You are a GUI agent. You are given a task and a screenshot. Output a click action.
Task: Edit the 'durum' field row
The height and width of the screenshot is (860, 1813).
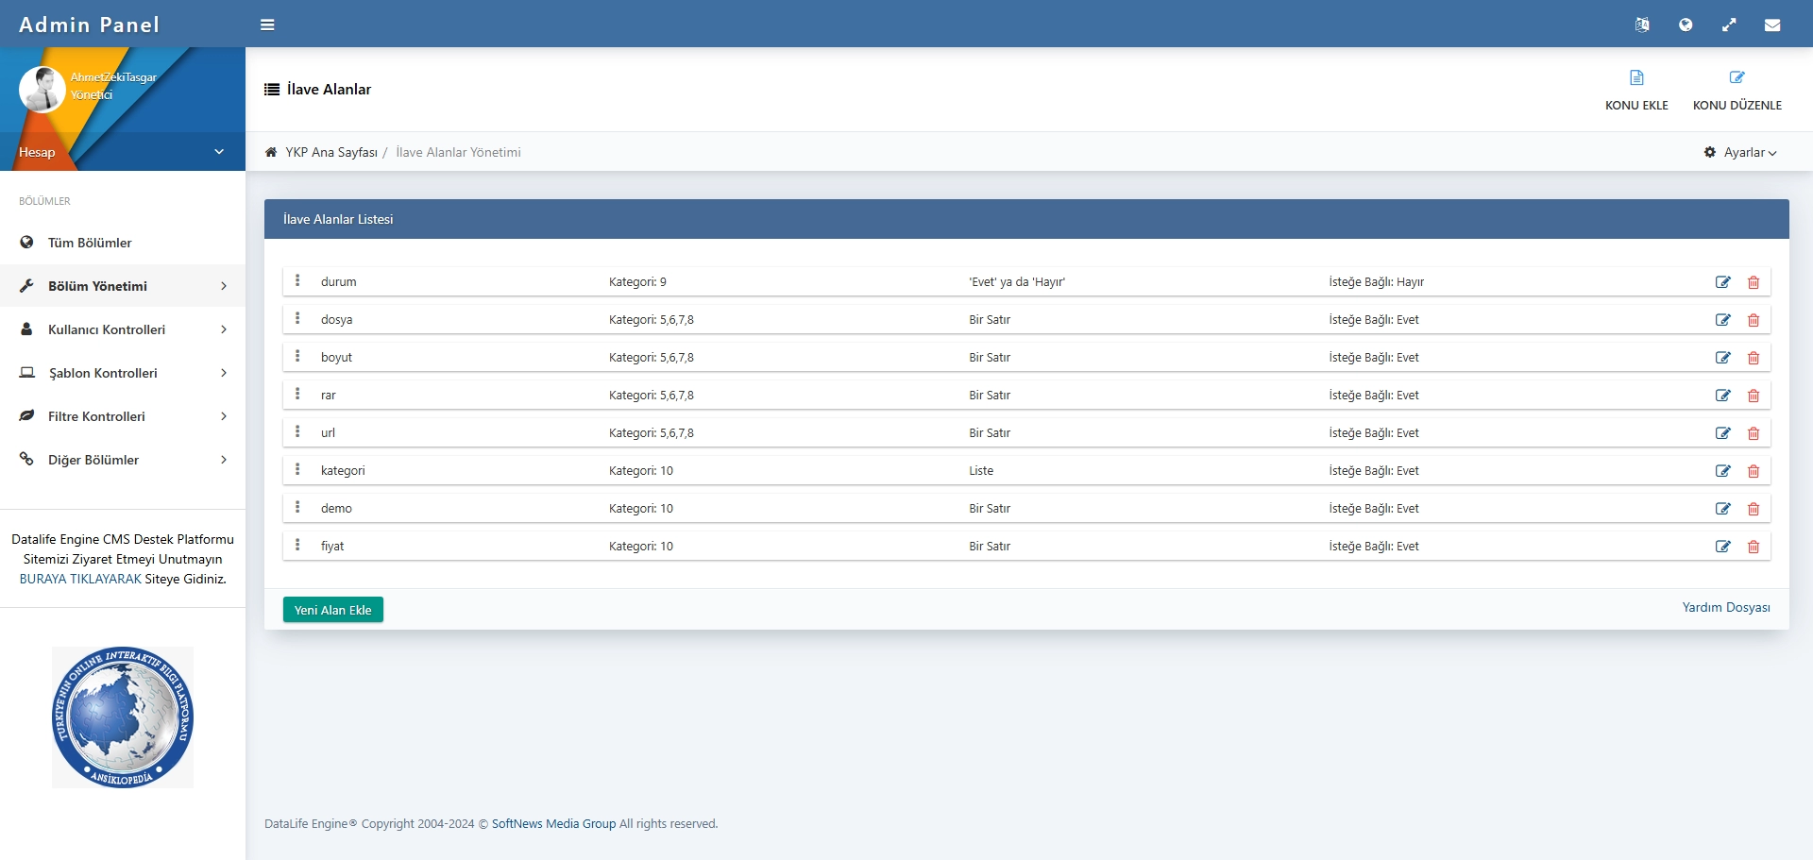click(x=1722, y=282)
